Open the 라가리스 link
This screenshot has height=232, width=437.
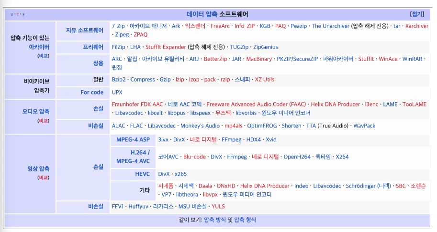(163, 206)
